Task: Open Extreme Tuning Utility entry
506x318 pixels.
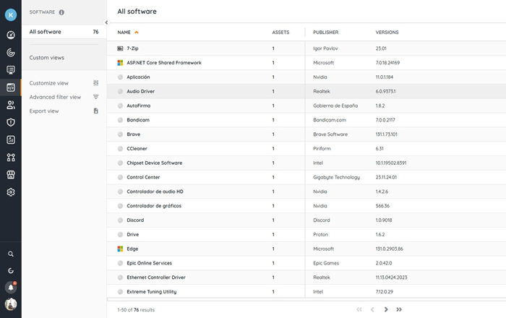Action: pos(151,291)
